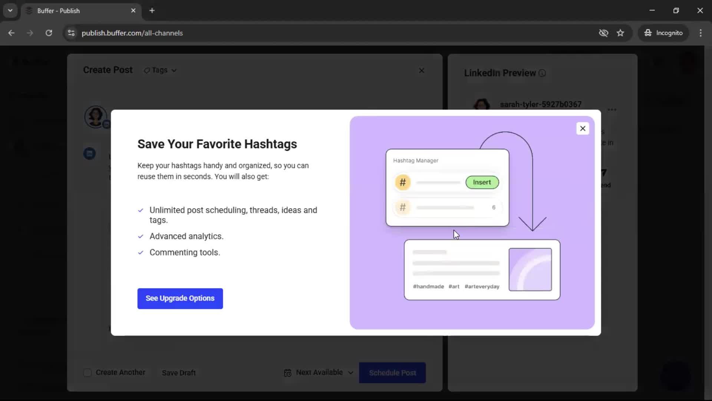712x401 pixels.
Task: Reload the current page
Action: [x=49, y=33]
